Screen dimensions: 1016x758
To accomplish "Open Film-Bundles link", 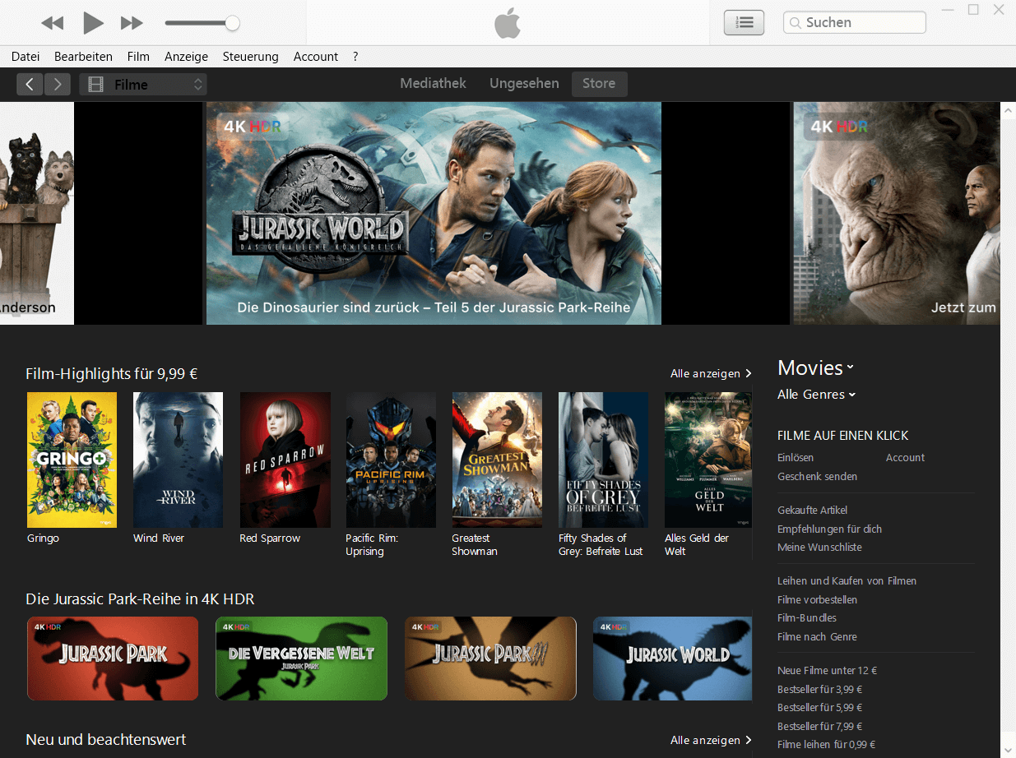I will (807, 618).
